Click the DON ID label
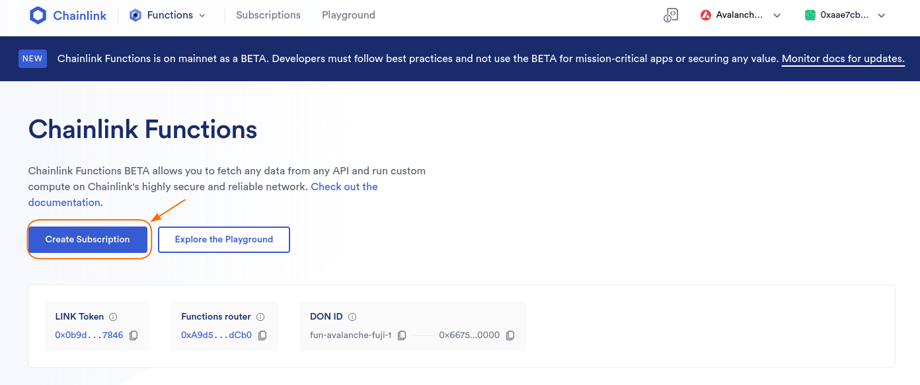Image resolution: width=920 pixels, height=385 pixels. (x=326, y=317)
